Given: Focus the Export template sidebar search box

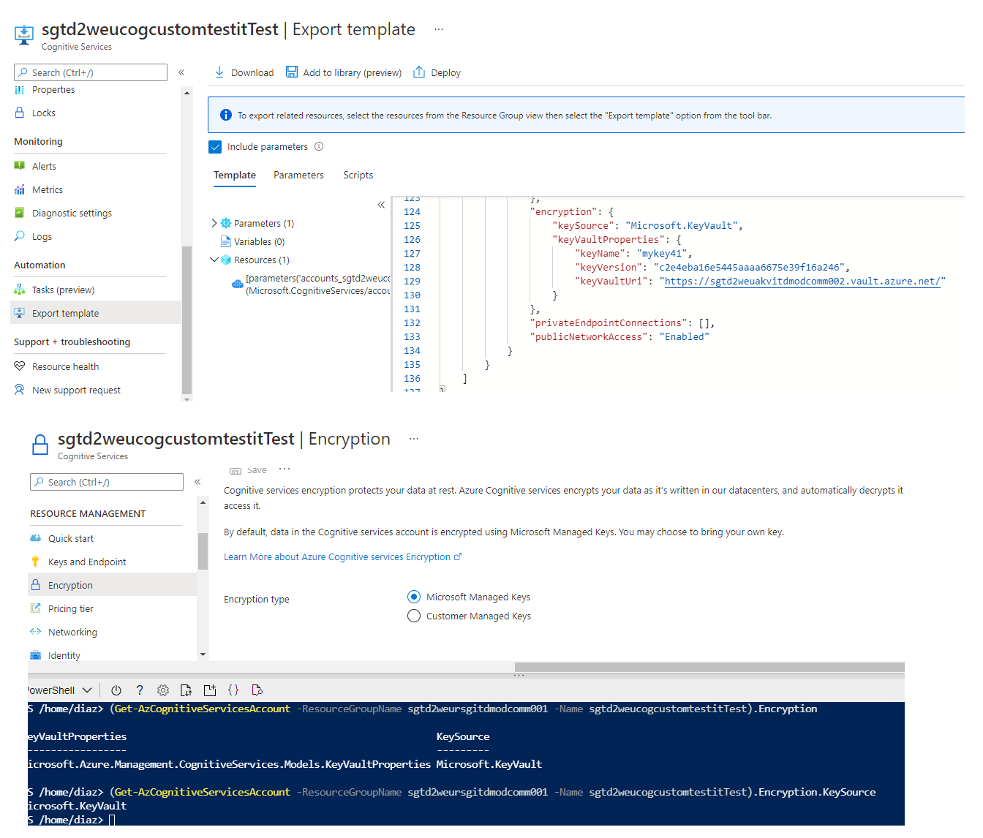Looking at the screenshot, I should tap(91, 72).
